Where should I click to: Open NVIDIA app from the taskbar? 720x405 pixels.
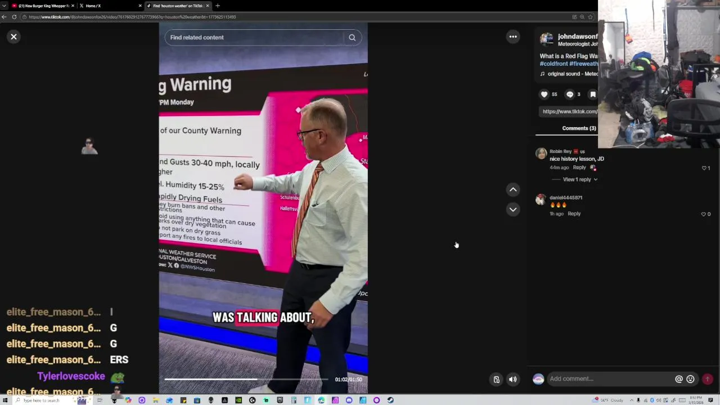[x=238, y=400]
